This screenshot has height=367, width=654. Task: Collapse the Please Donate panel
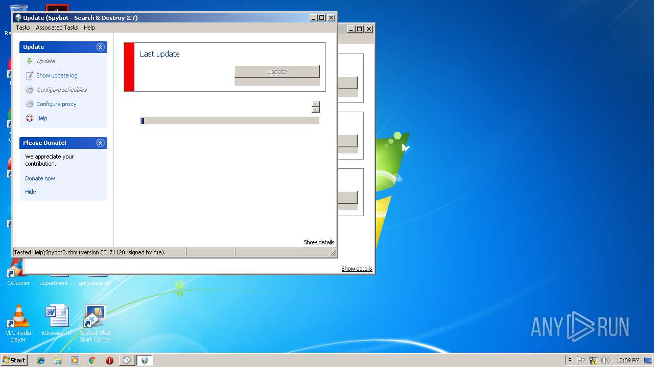click(101, 143)
